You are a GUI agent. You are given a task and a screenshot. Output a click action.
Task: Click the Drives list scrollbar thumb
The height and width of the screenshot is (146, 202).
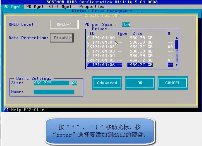(x=177, y=45)
